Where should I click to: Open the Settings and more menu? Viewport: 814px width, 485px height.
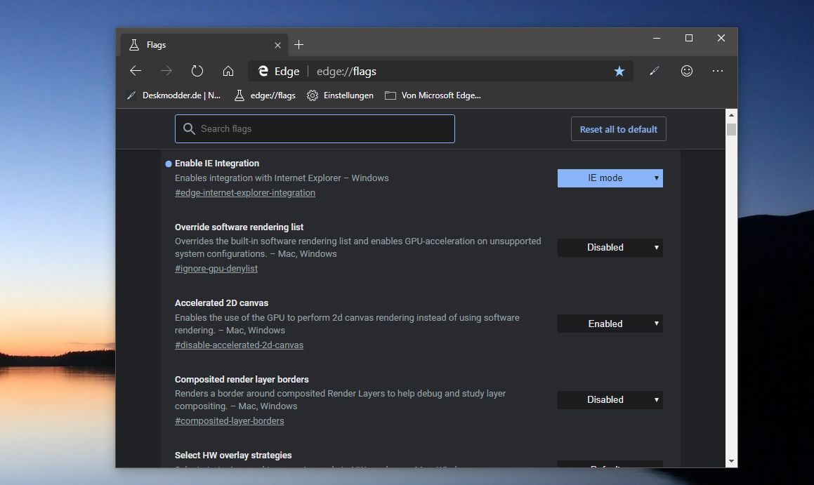[718, 71]
